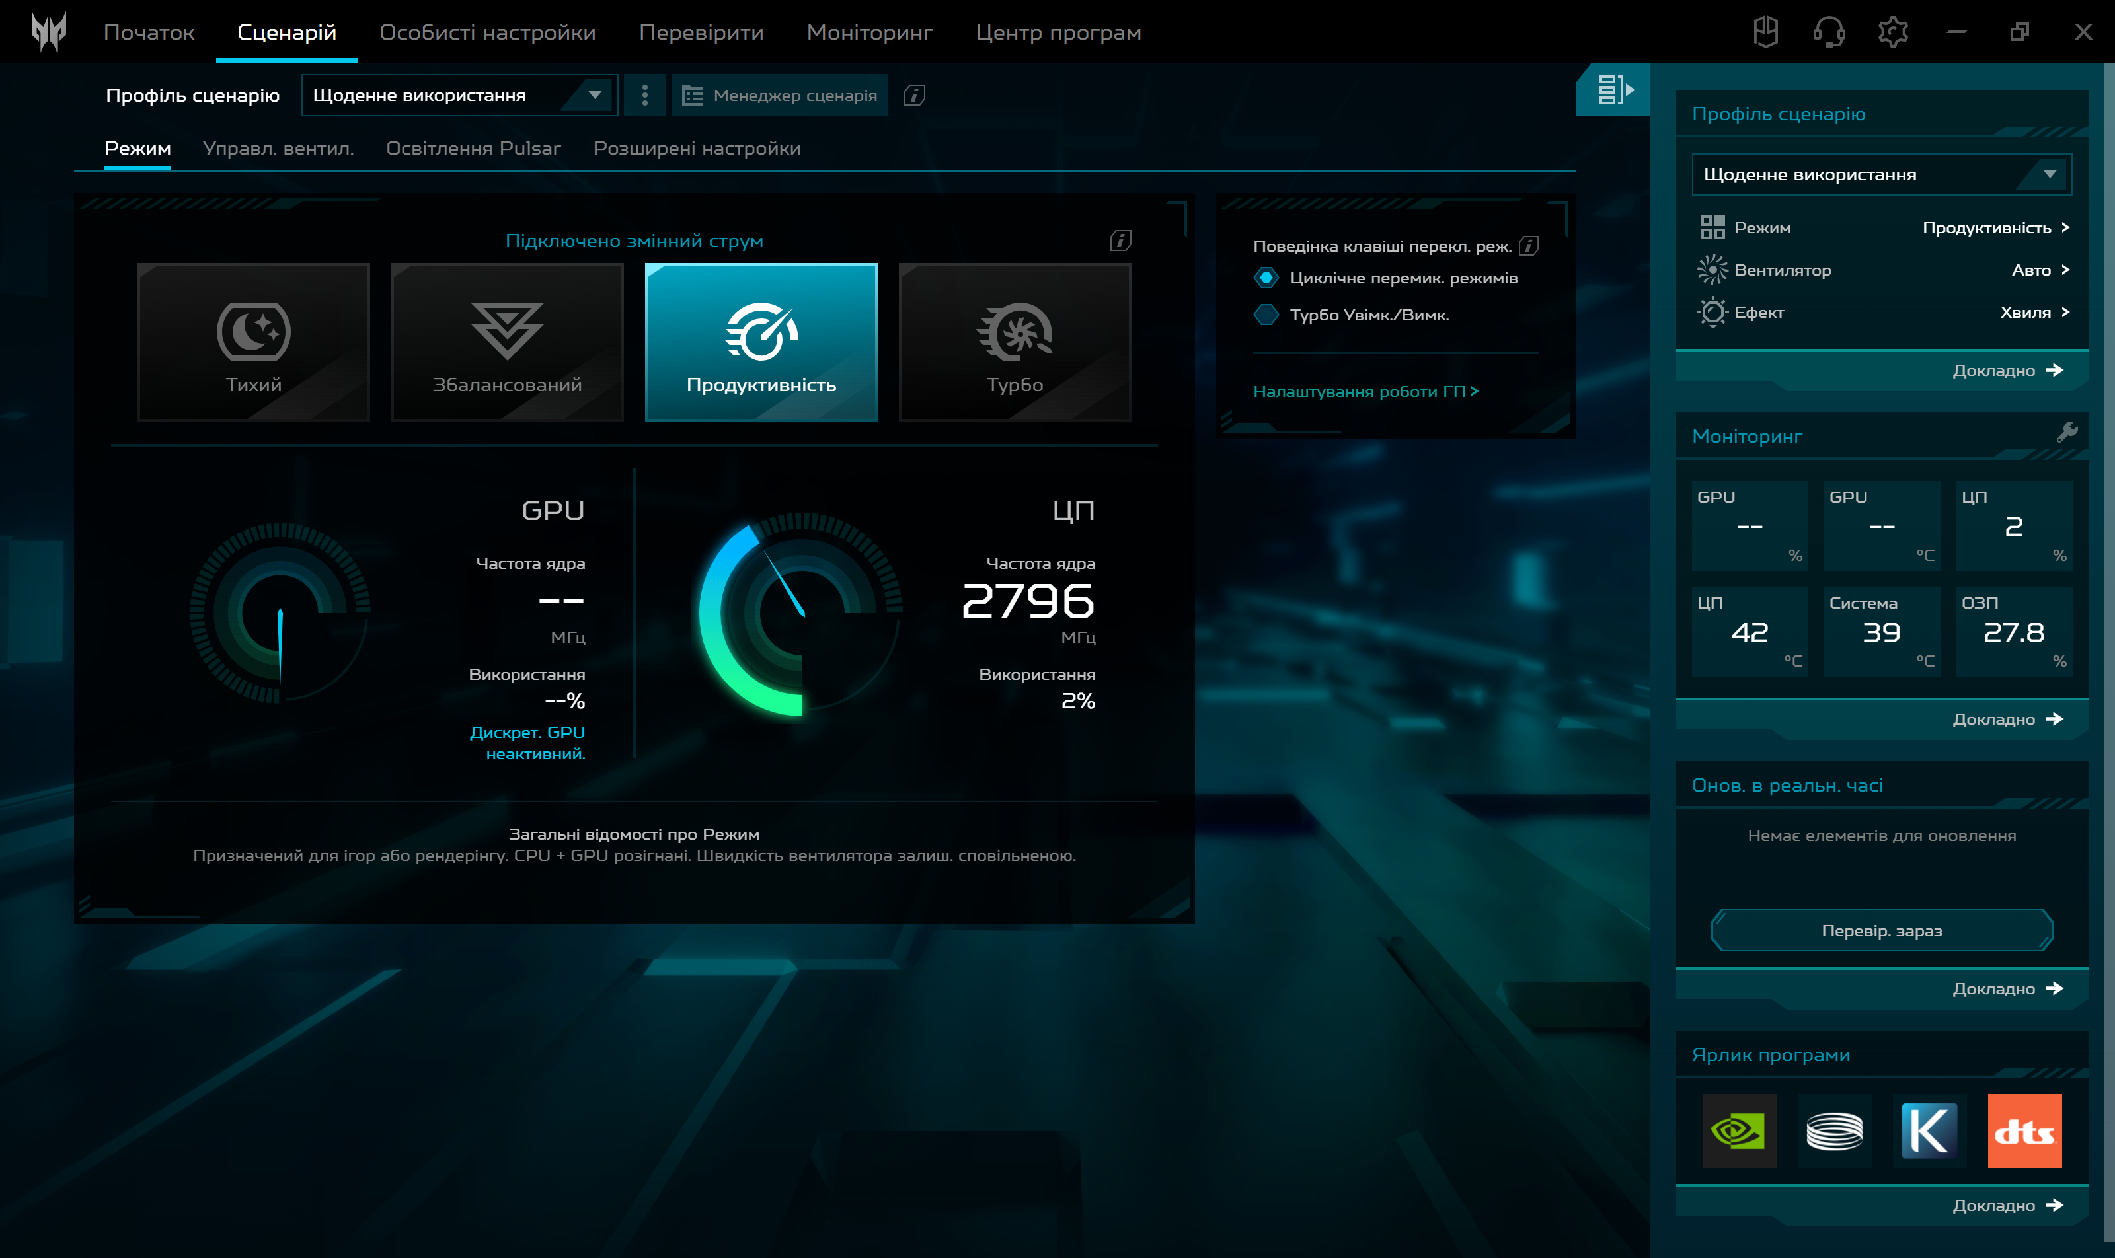
Task: Click the Predator logo in the corner
Action: point(48,31)
